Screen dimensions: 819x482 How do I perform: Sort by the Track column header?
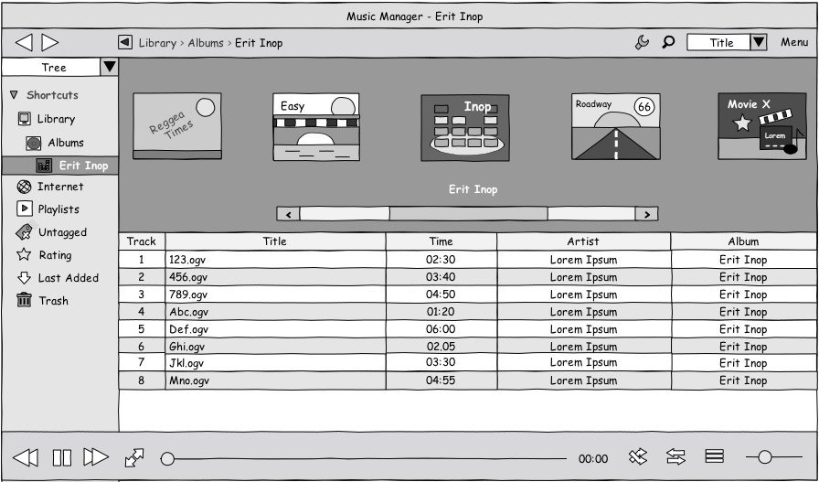tap(142, 241)
